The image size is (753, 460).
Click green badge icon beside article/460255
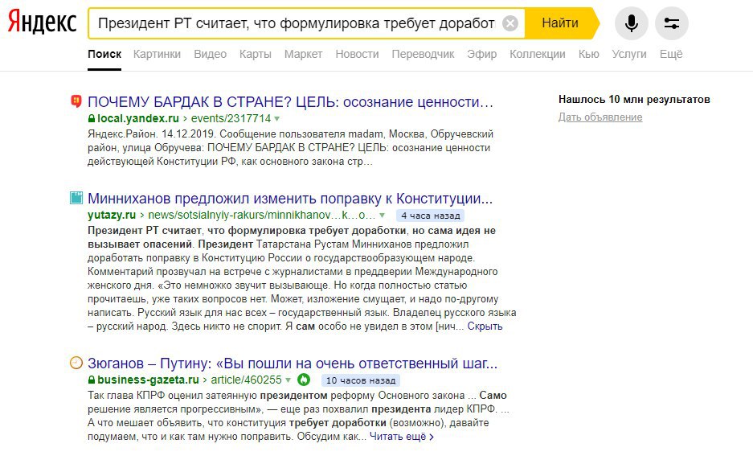(x=304, y=380)
